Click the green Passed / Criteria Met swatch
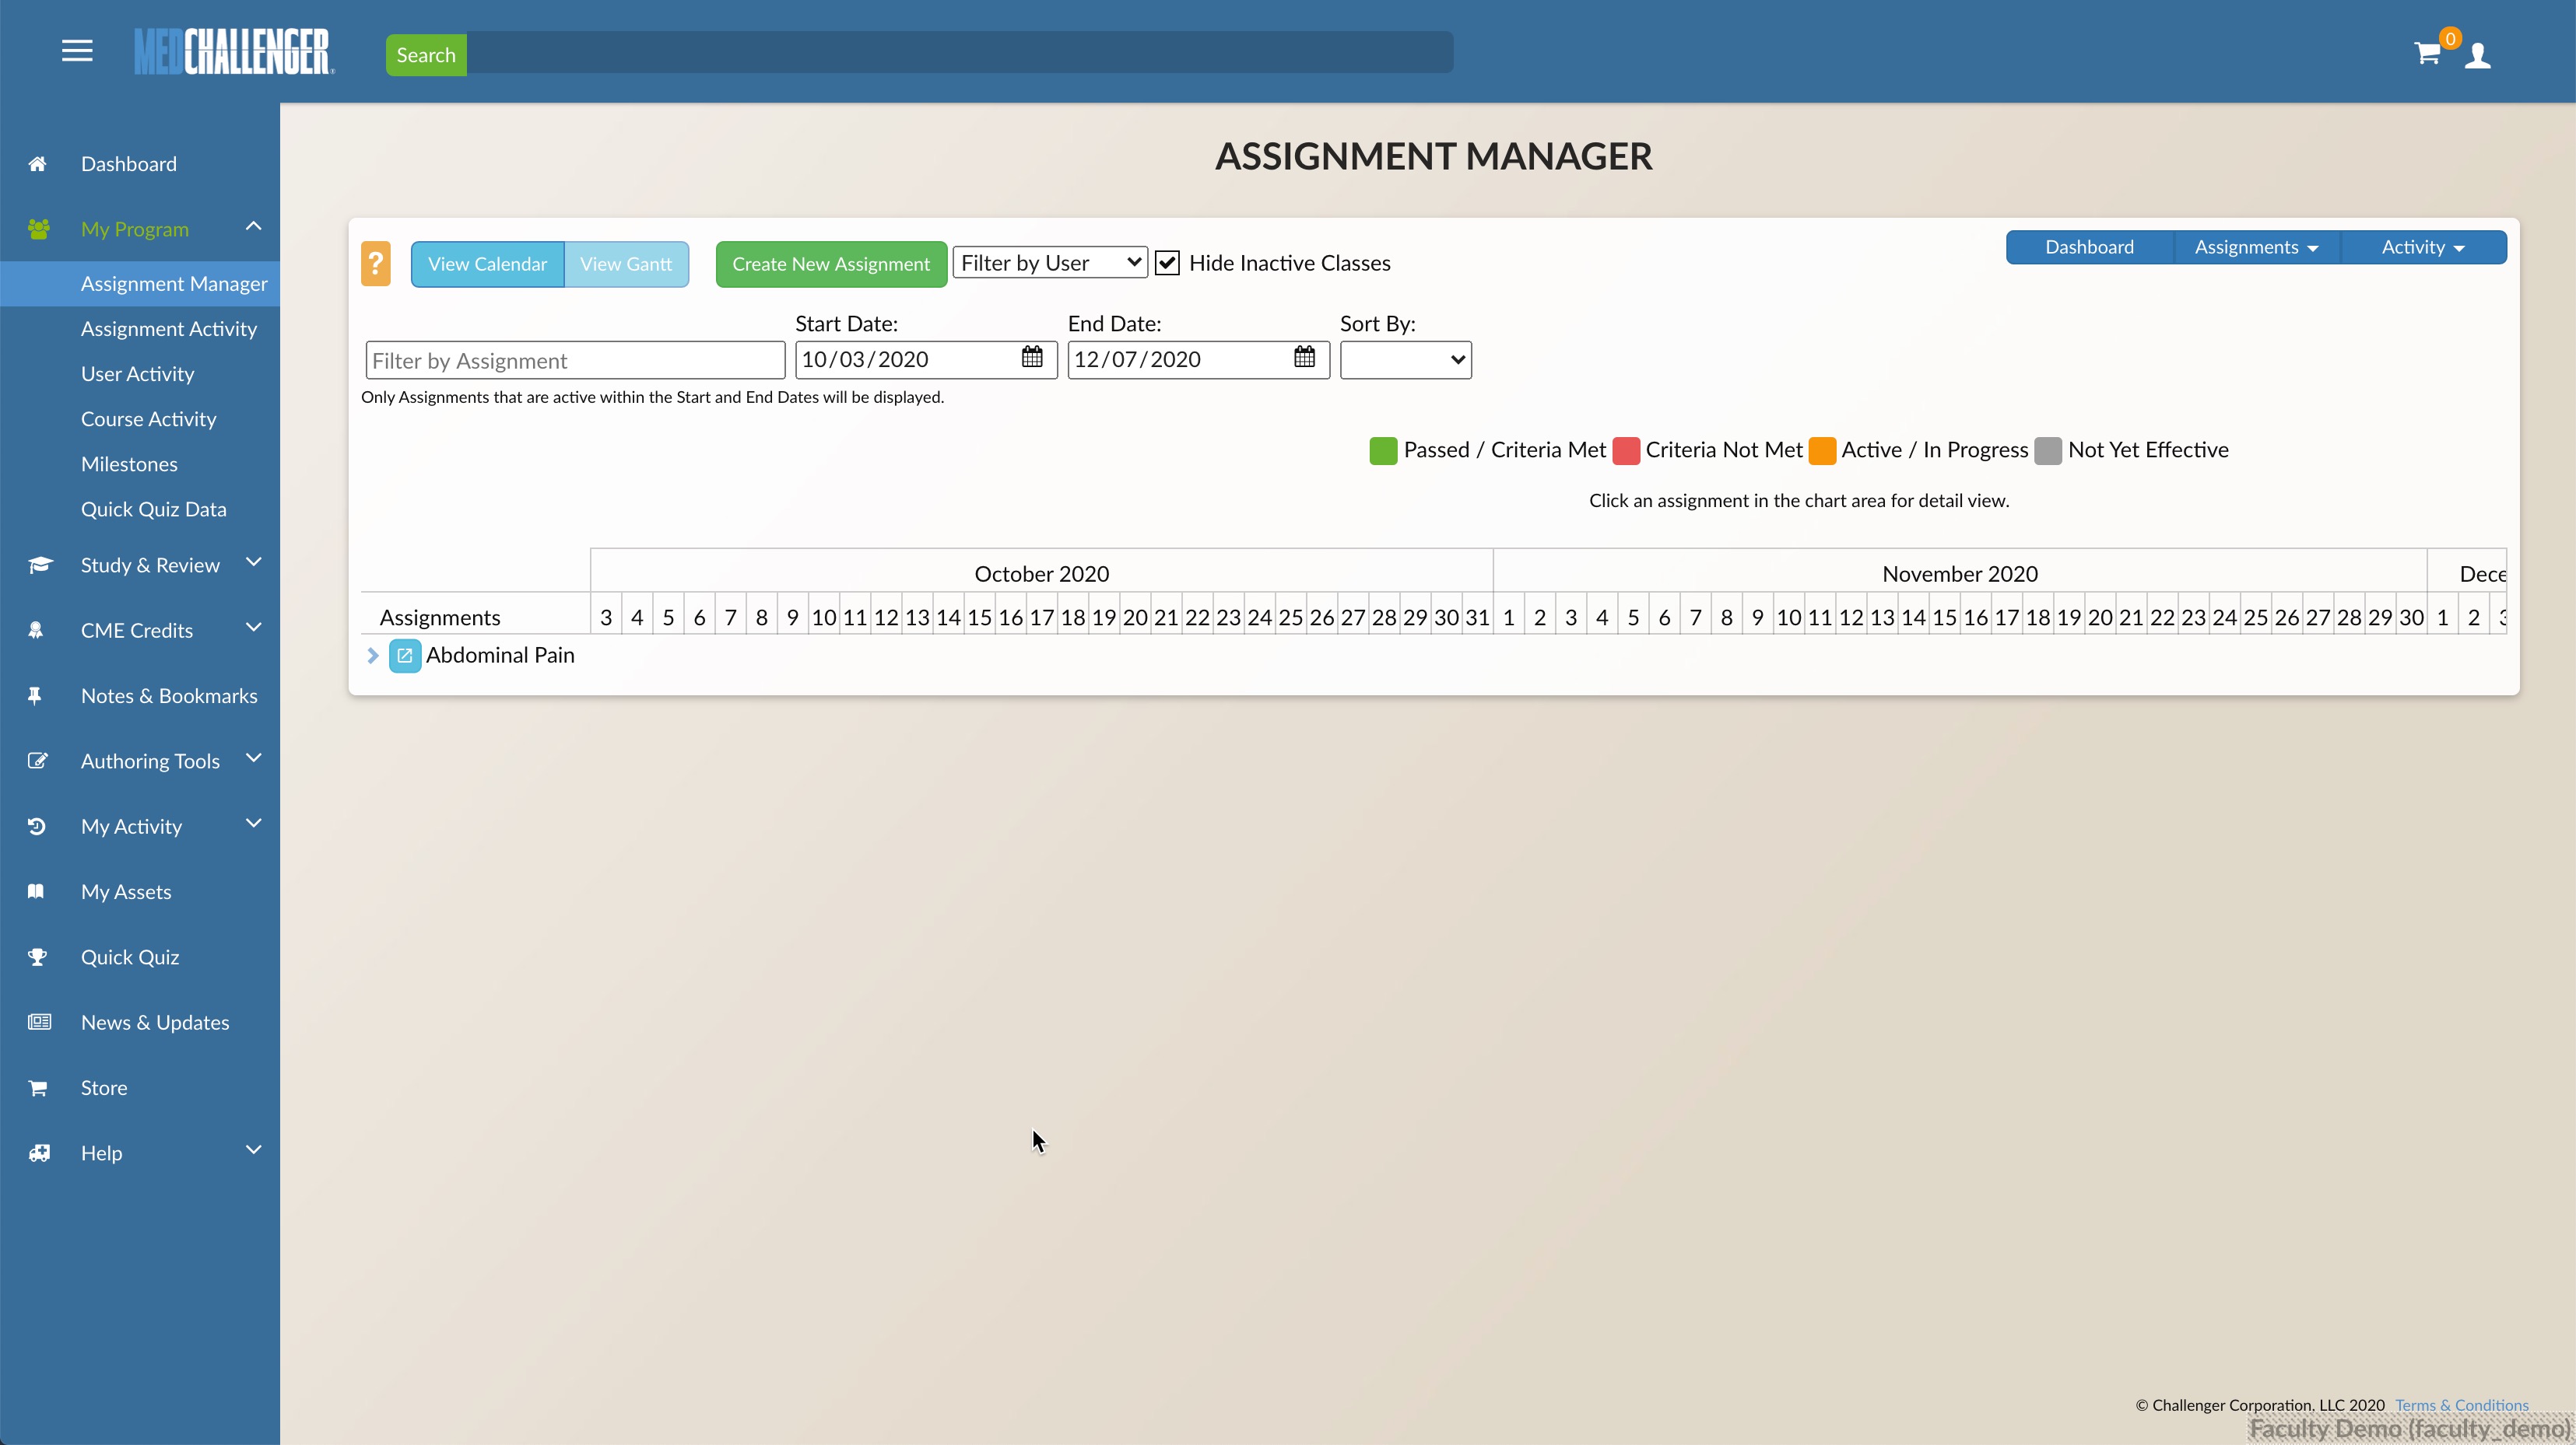Viewport: 2576px width, 1445px height. click(x=1383, y=451)
